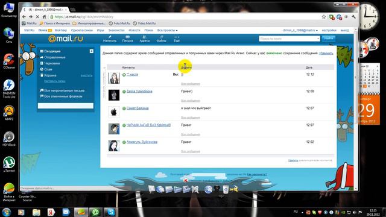
Task: Open AIMP2 desktop icon
Action: [x=9, y=113]
